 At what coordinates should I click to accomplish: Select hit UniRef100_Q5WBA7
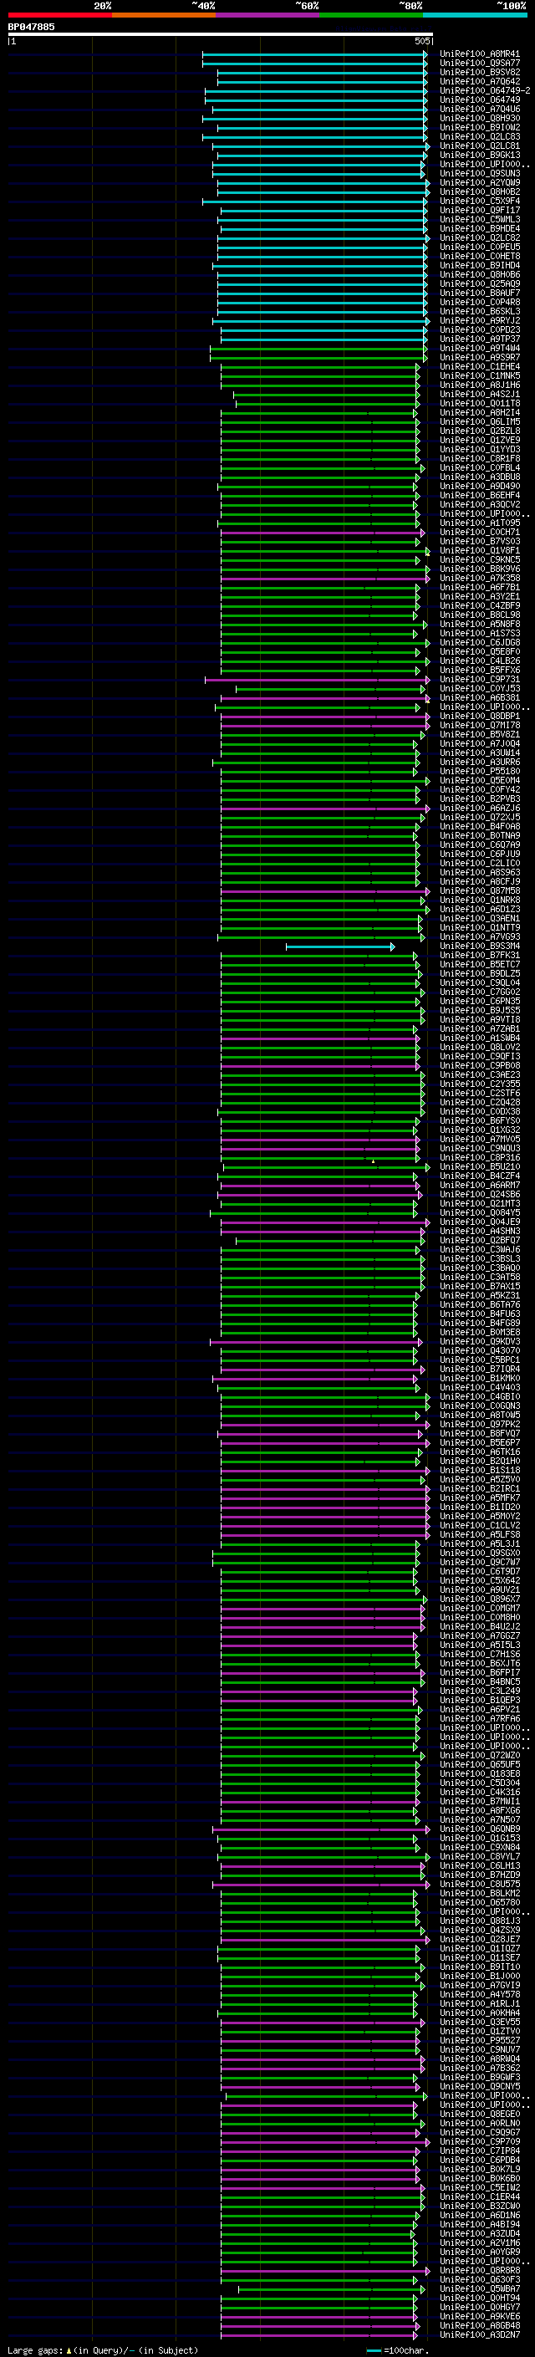[x=479, y=2288]
